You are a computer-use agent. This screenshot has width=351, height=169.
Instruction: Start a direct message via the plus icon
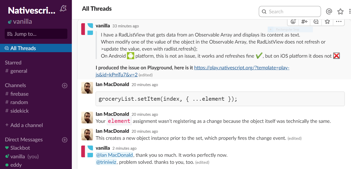(x=65, y=140)
